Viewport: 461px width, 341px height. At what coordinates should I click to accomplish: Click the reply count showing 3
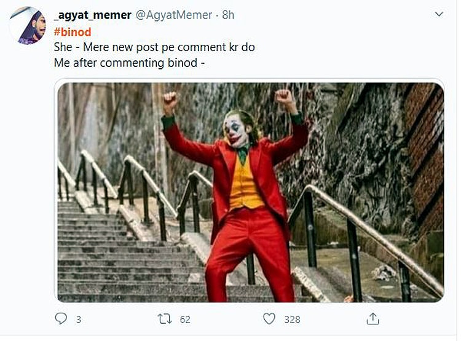(x=78, y=319)
